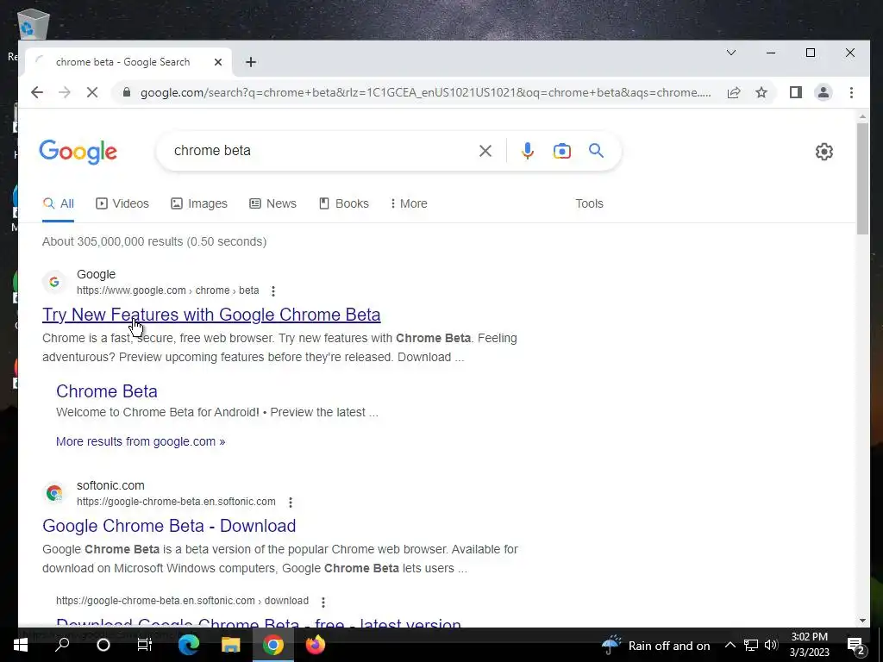This screenshot has width=883, height=662.
Task: Expand the More search filters
Action: coord(409,203)
